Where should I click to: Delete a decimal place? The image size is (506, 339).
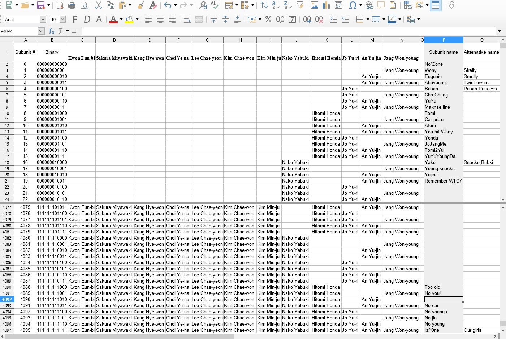point(319,19)
